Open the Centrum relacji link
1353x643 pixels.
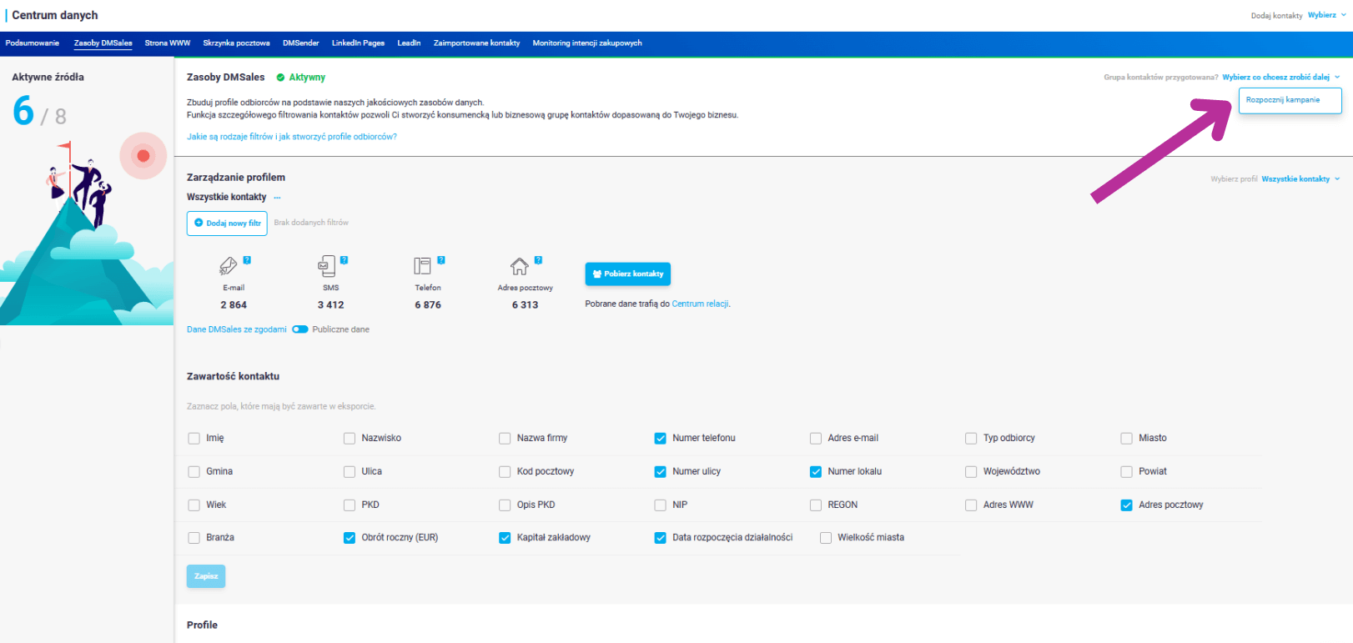click(701, 304)
